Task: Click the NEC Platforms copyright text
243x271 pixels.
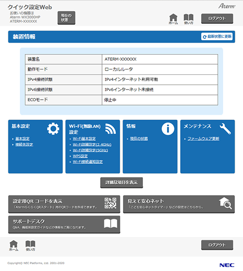Action: click(x=36, y=263)
